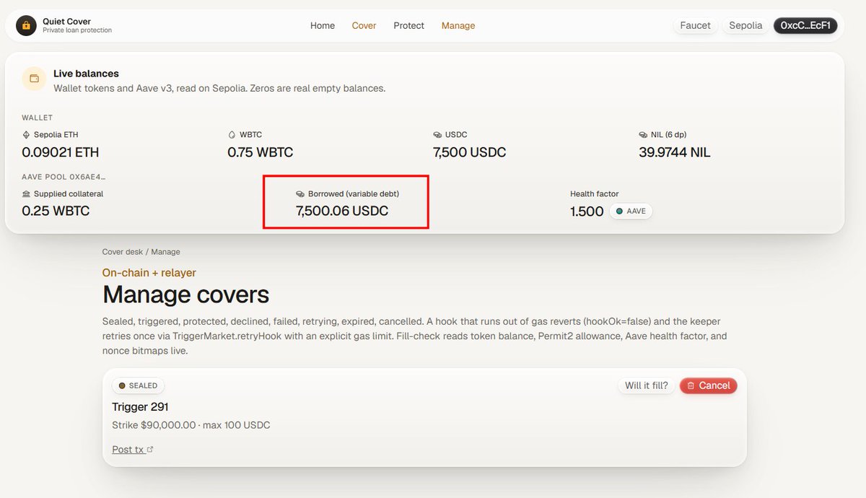Click the trash icon in Cancel button

pos(691,386)
